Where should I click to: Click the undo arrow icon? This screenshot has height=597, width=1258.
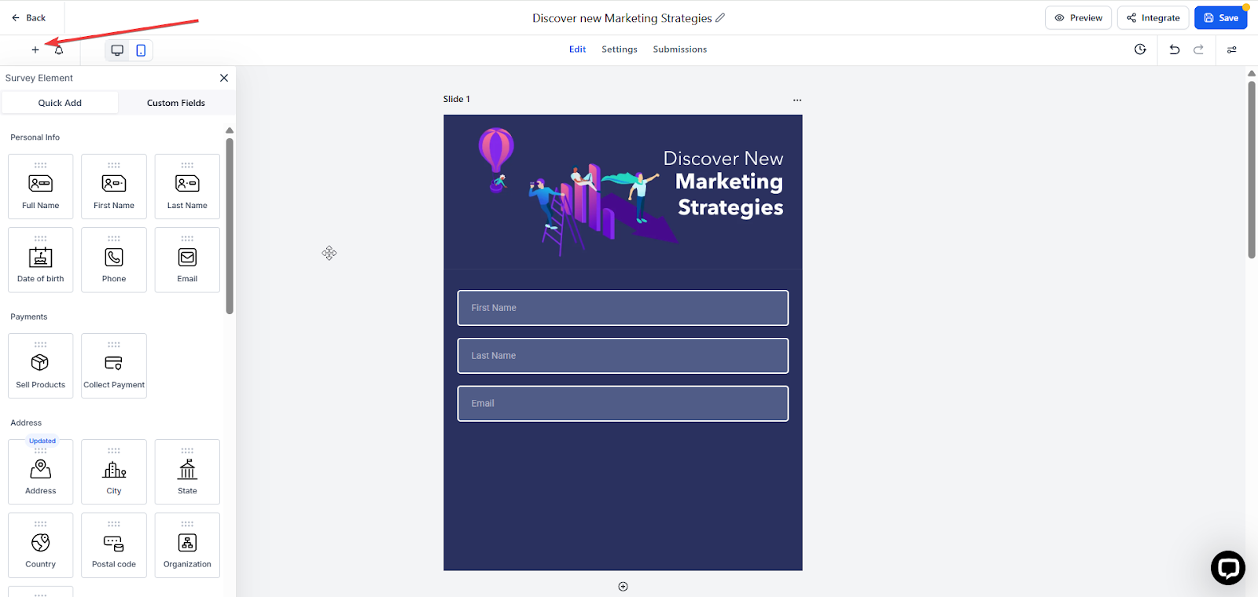(x=1175, y=49)
